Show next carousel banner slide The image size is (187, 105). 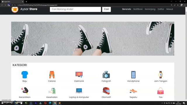pos(162,38)
